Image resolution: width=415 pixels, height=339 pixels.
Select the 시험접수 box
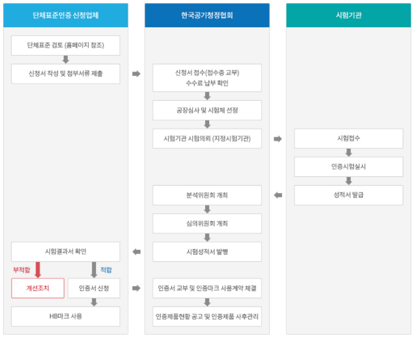pos(349,138)
